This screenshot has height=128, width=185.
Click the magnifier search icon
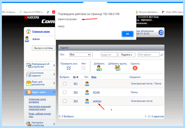tap(162, 55)
